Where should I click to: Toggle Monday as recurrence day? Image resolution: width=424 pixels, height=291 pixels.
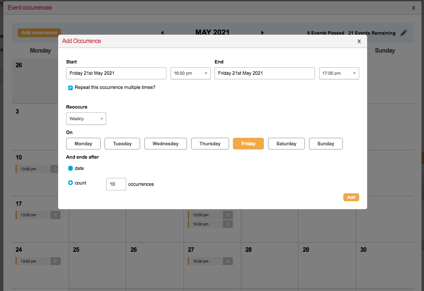83,144
